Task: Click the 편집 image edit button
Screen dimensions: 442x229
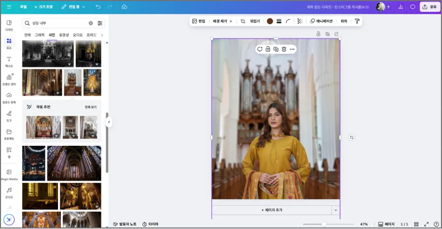Action: 199,21
